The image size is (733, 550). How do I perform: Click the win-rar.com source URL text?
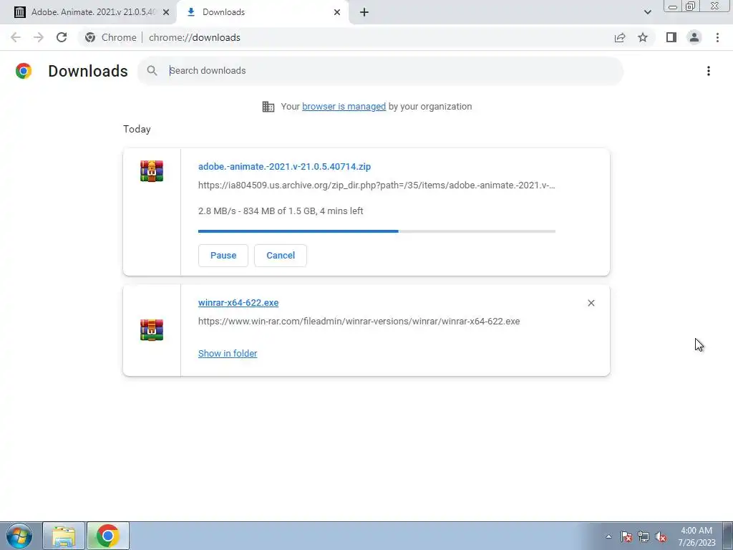359,322
